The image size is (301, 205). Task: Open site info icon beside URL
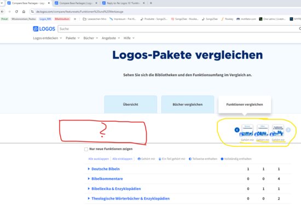(x=32, y=12)
